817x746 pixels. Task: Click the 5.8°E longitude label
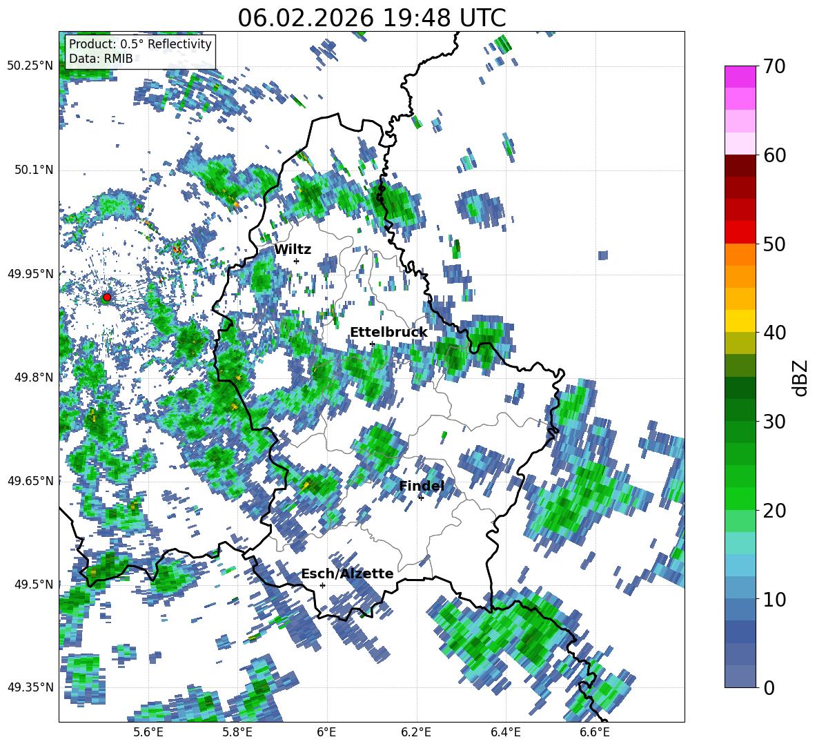pyautogui.click(x=238, y=732)
